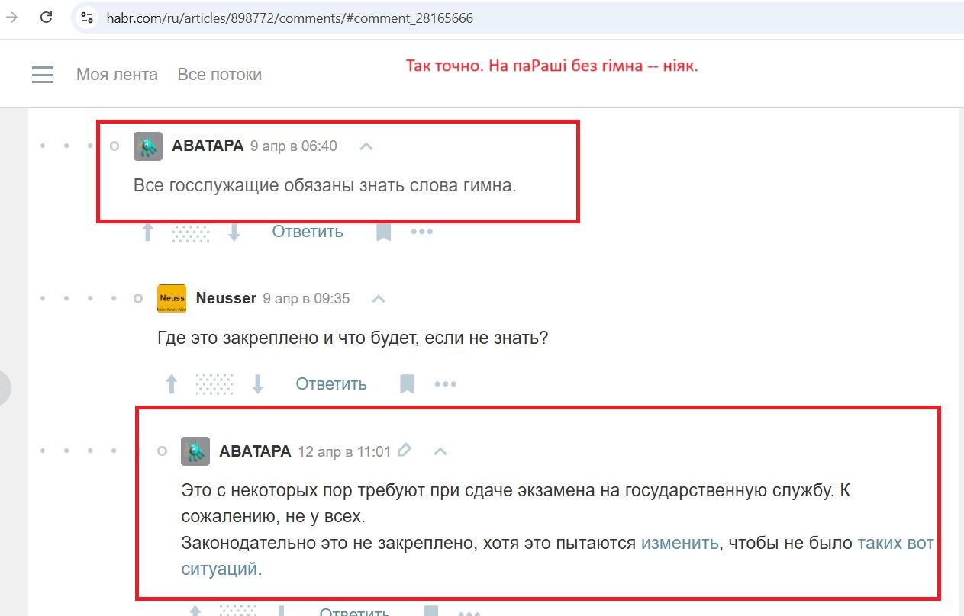Open more options on АВАТАРА's first comment
This screenshot has height=616, width=964.
coord(422,232)
